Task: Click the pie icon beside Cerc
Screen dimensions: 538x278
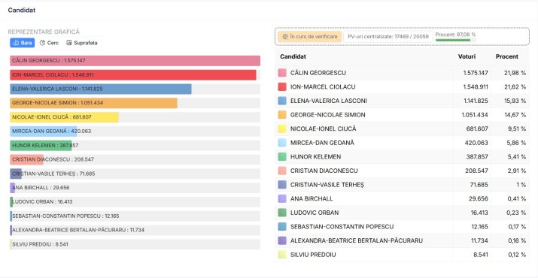Action: pos(43,43)
